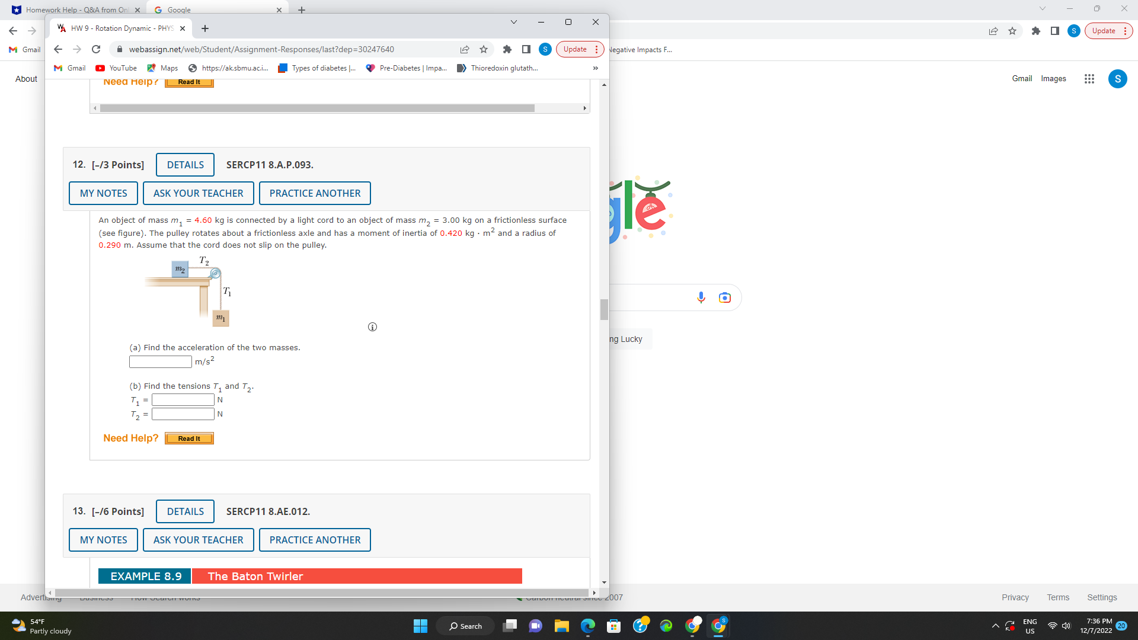Click the Read It button under Need Help

click(x=188, y=439)
